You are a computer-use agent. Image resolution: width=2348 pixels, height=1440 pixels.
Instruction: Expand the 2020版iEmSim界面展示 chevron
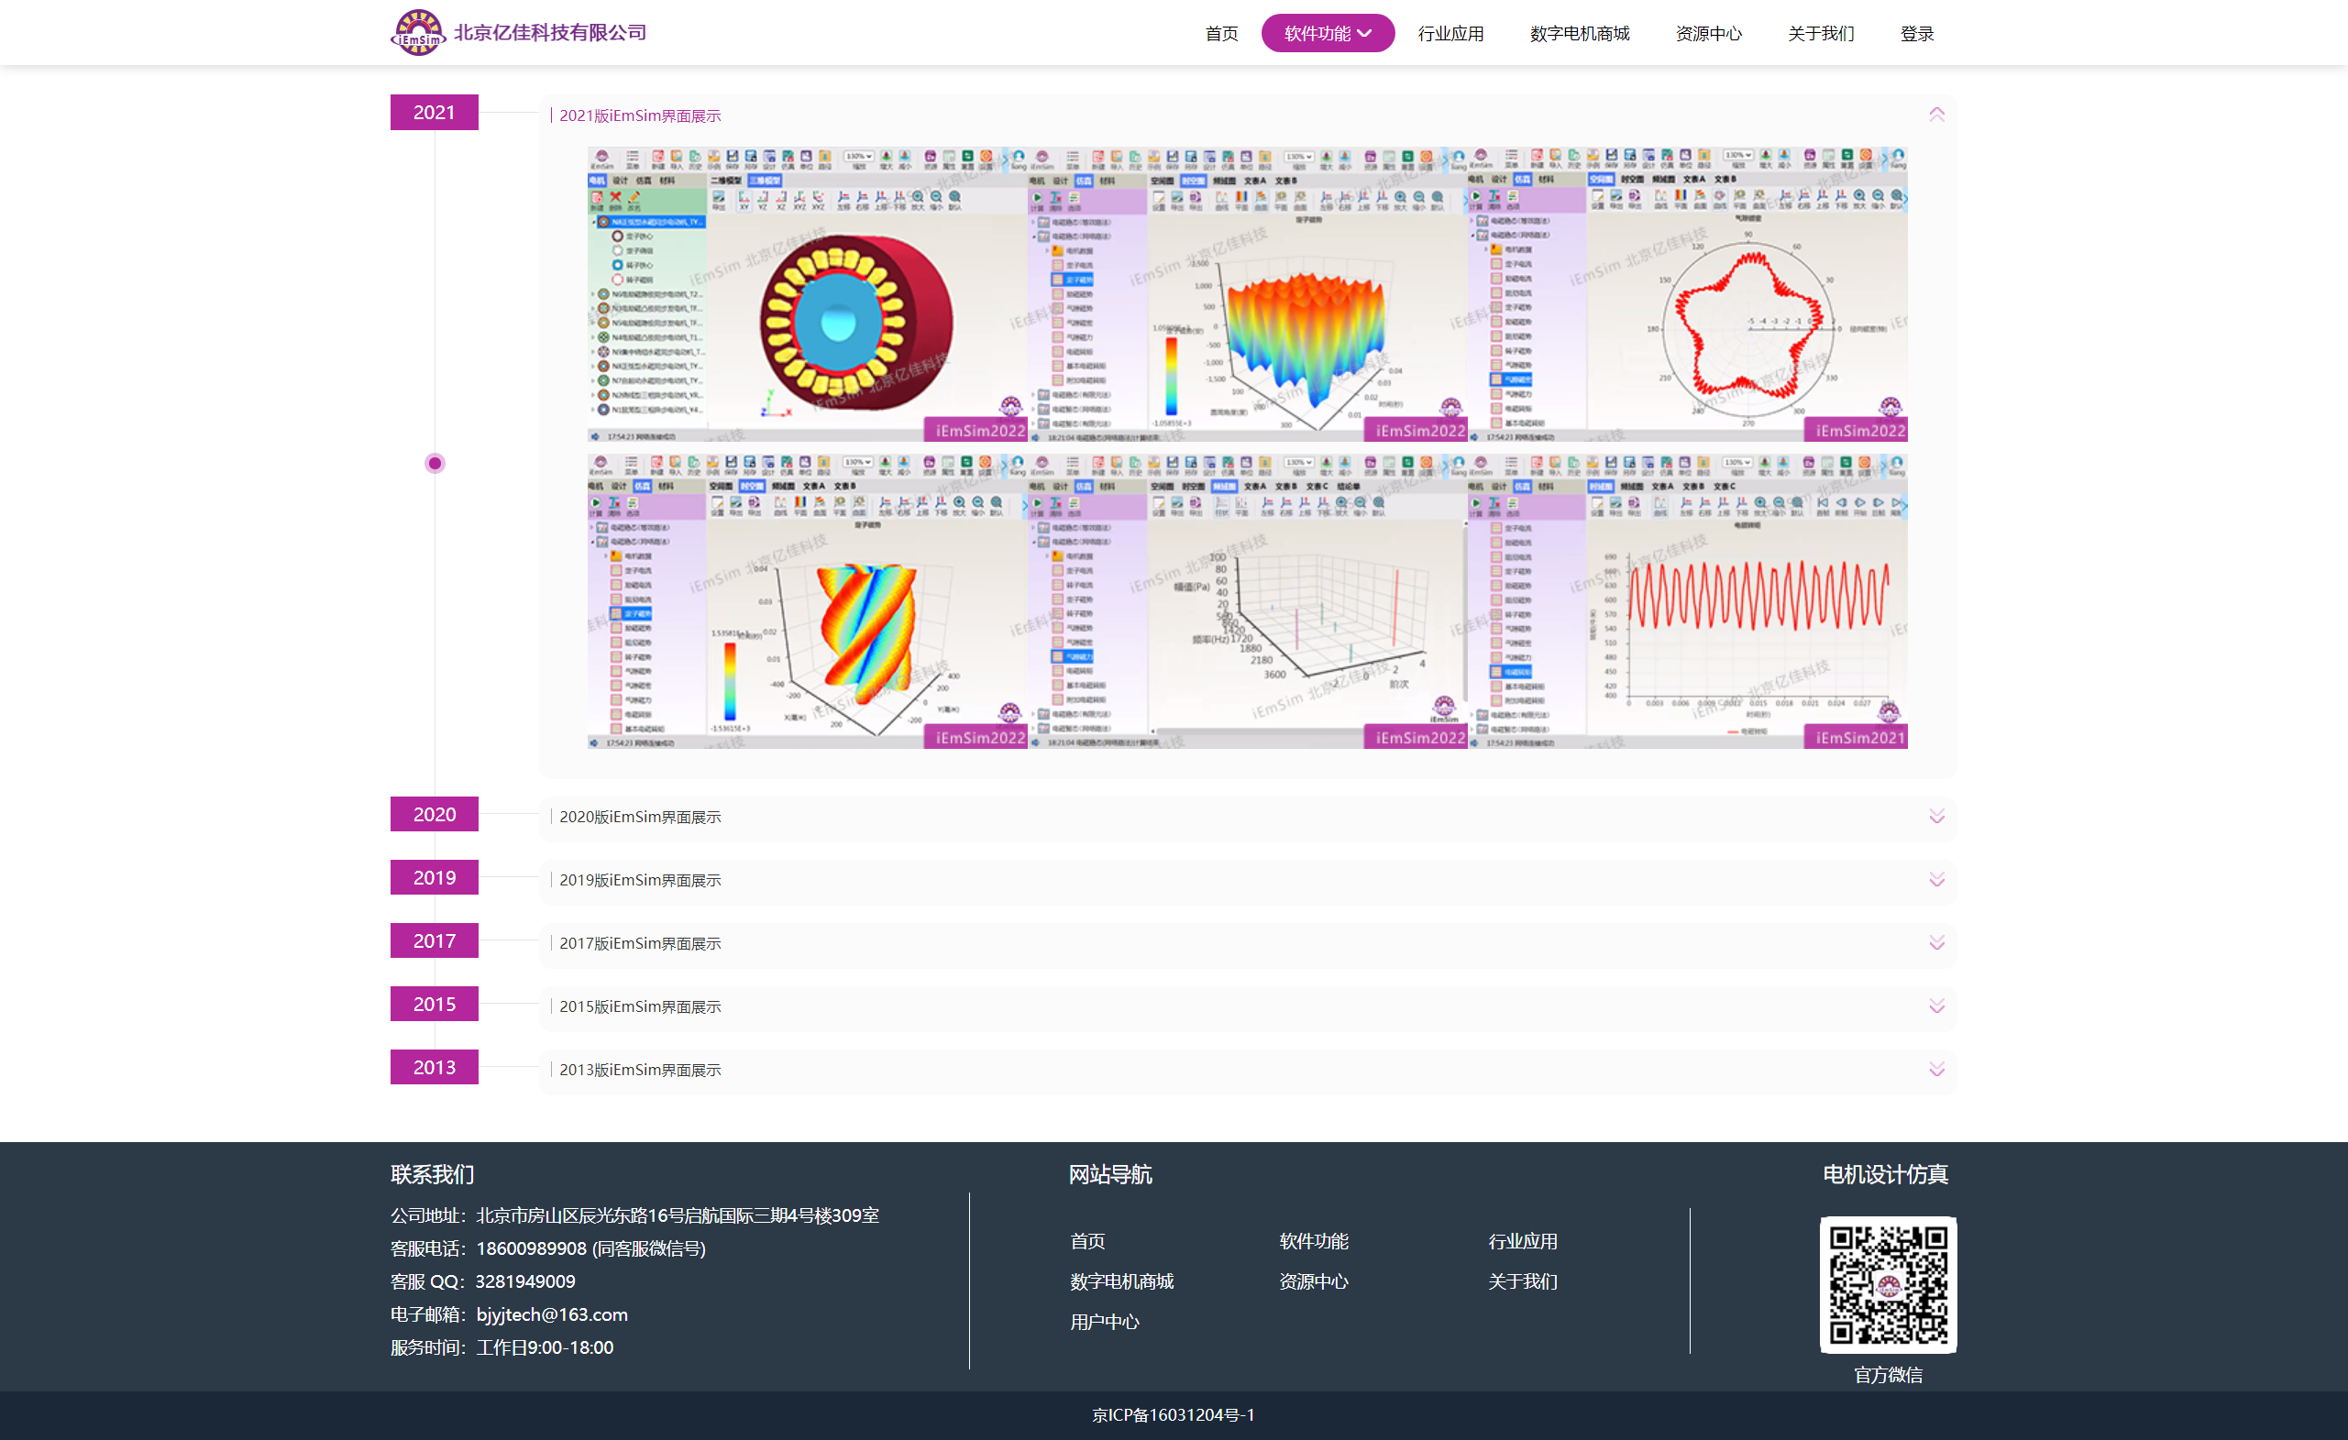(x=1936, y=817)
